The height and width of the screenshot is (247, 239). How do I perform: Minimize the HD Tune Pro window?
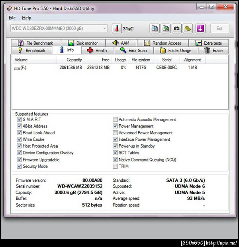[202, 7]
